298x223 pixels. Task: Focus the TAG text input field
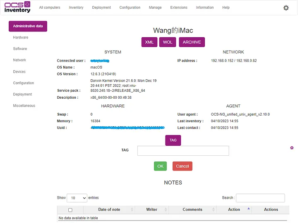pyautogui.click(x=183, y=151)
